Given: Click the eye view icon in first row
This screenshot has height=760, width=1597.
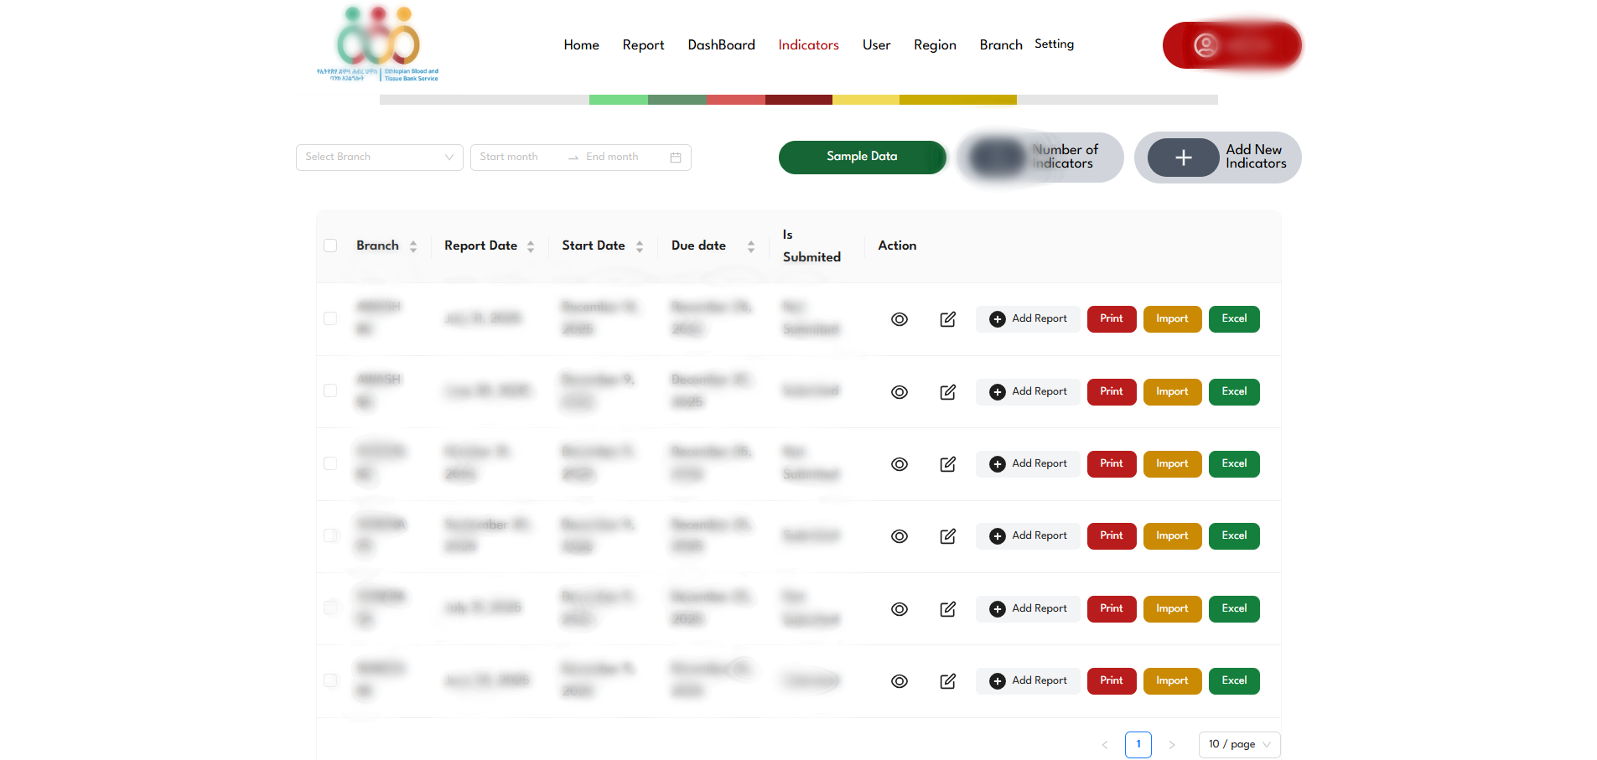Looking at the screenshot, I should pos(899,319).
